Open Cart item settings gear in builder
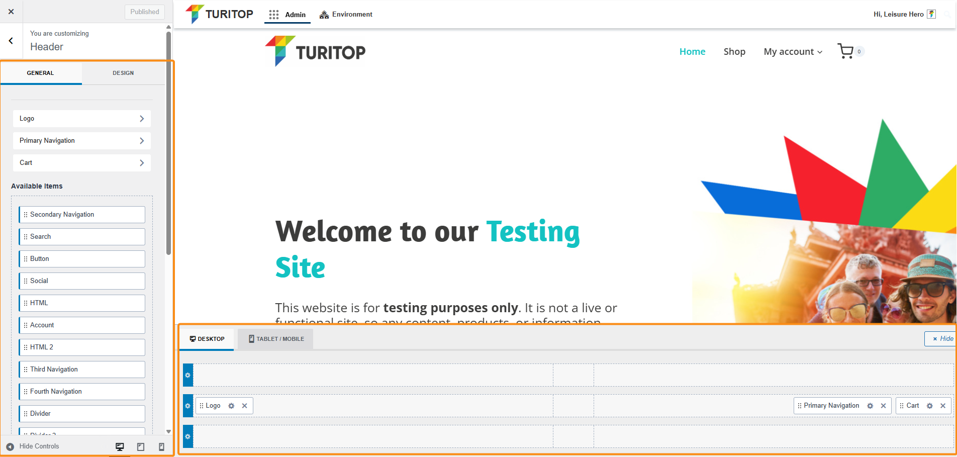Screen dimensions: 957x457 click(x=929, y=406)
